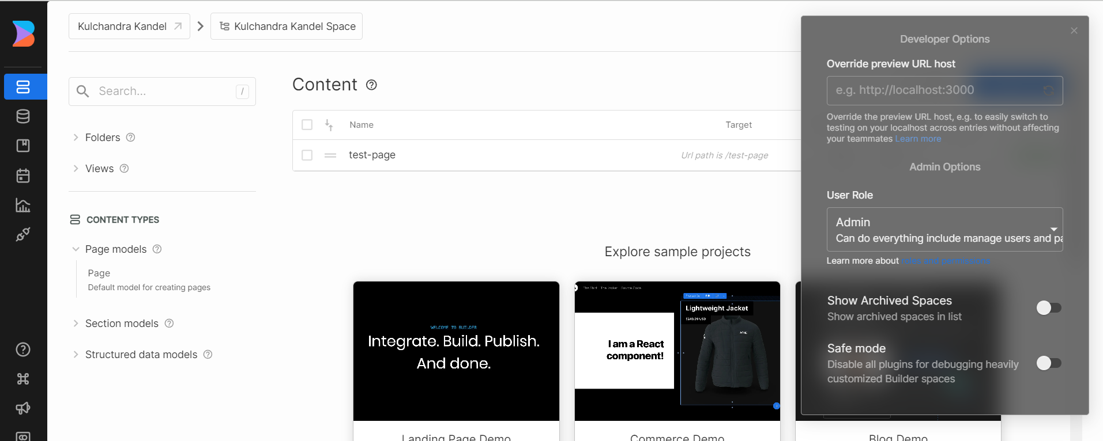Select the Page model item
Screen dimensions: 1103x441
[x=99, y=273]
